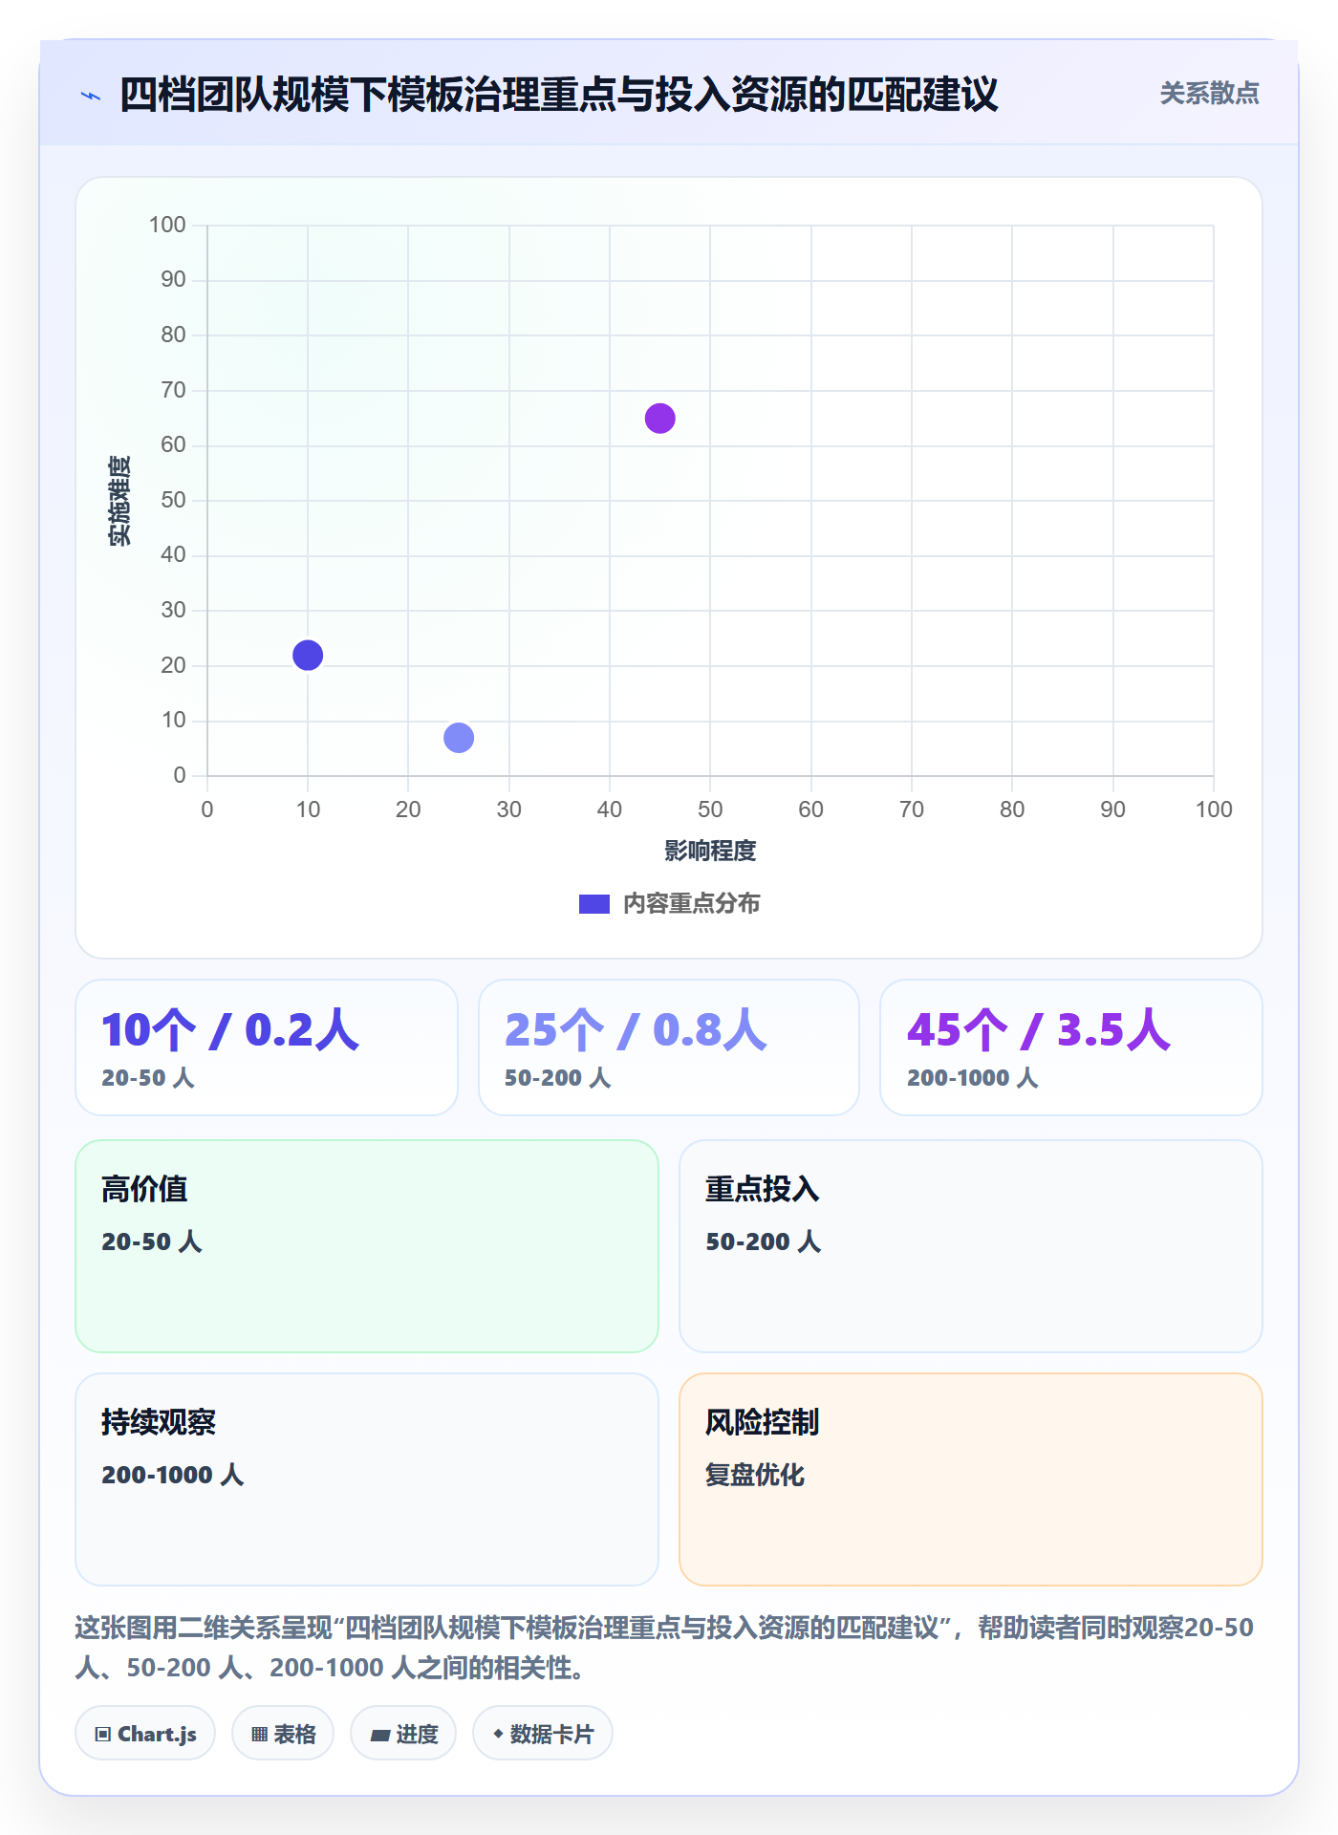Click the lightning bolt icon beside the title
This screenshot has height=1835, width=1338.
point(91,96)
